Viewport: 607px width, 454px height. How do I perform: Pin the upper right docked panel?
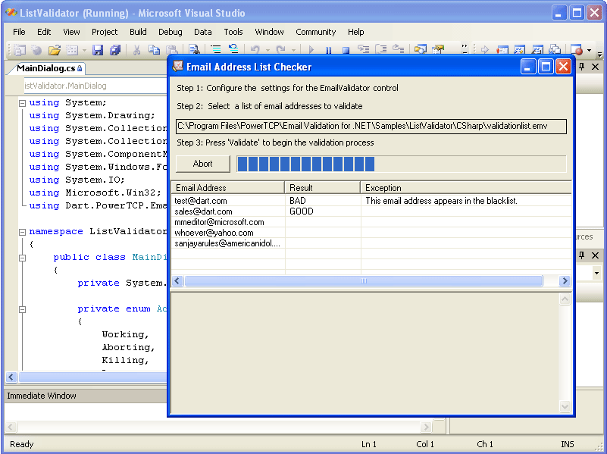tap(581, 67)
